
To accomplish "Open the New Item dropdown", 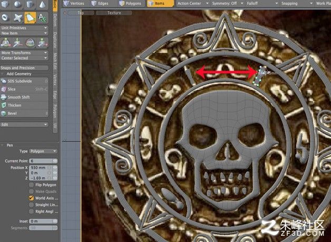I will pyautogui.click(x=24, y=33).
